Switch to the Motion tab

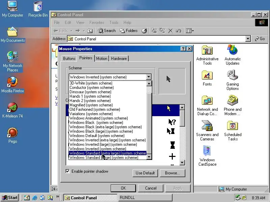tap(102, 58)
